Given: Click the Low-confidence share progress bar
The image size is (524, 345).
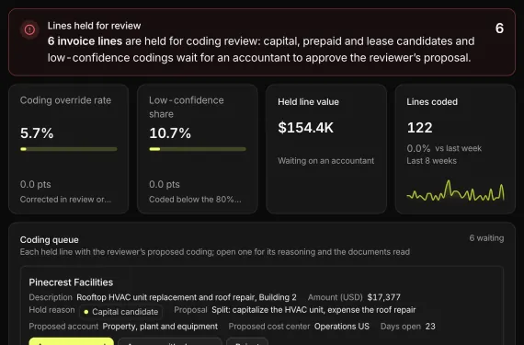Looking at the screenshot, I should [x=198, y=149].
